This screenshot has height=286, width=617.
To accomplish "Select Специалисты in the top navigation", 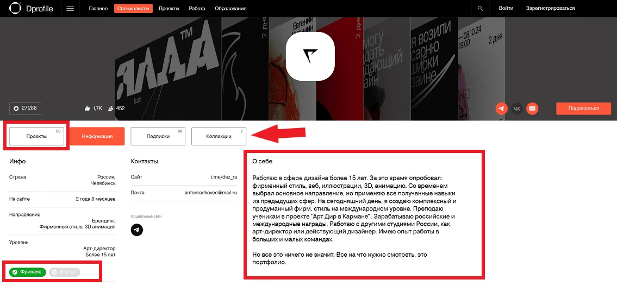I will (133, 8).
